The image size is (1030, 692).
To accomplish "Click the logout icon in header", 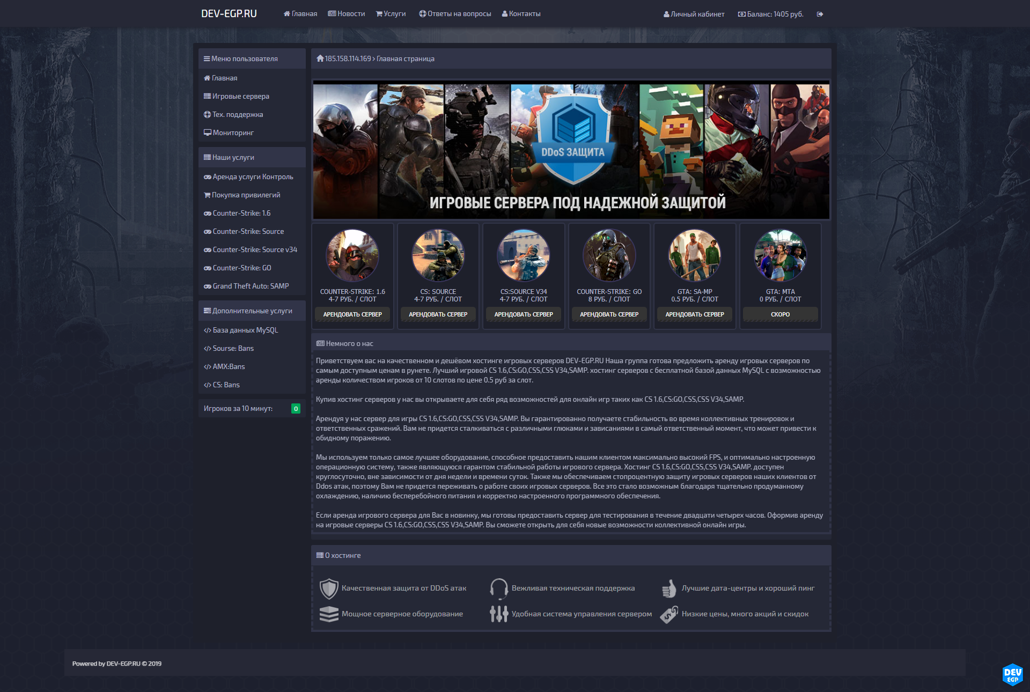I will (820, 14).
